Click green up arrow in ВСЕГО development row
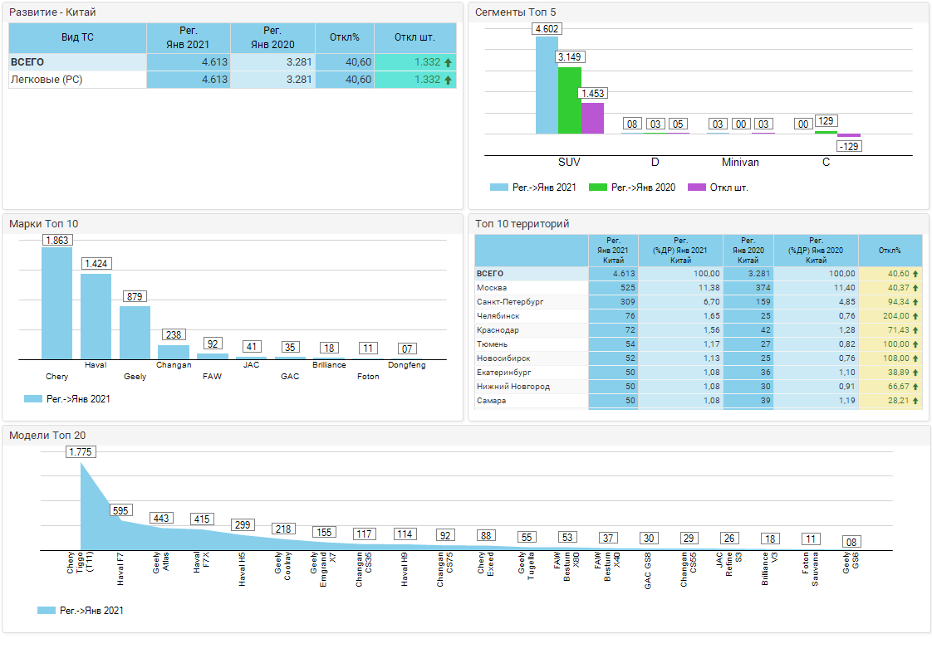 click(448, 62)
